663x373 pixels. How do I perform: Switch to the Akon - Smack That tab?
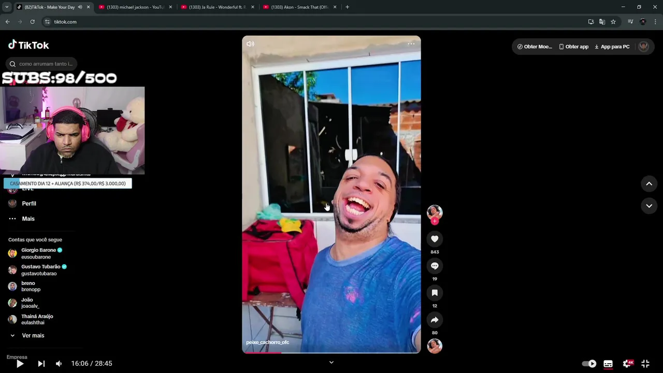coord(299,7)
